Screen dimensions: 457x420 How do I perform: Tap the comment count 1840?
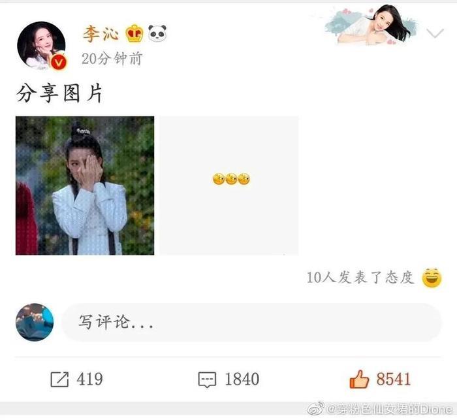[242, 379]
